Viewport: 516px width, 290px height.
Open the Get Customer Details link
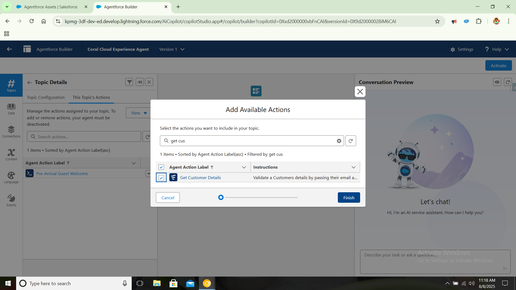[200, 178]
